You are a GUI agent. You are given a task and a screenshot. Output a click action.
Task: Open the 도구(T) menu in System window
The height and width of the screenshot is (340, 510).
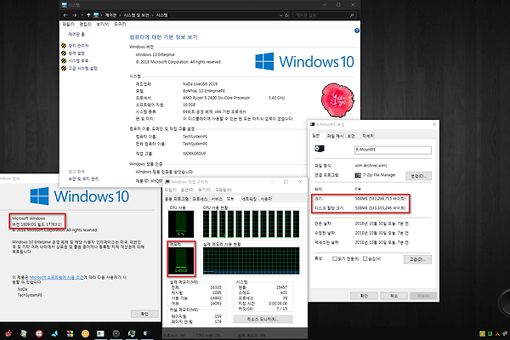point(120,24)
